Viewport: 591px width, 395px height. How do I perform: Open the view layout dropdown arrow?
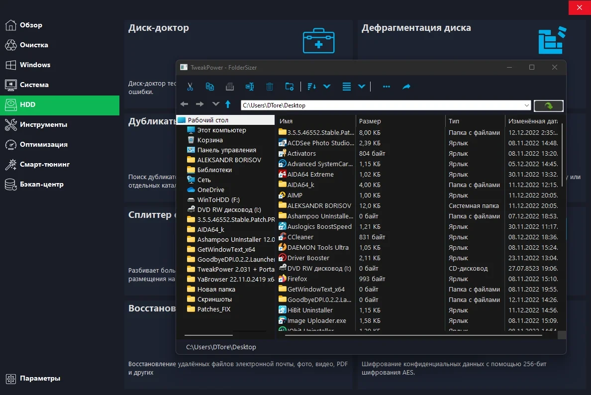click(x=362, y=87)
